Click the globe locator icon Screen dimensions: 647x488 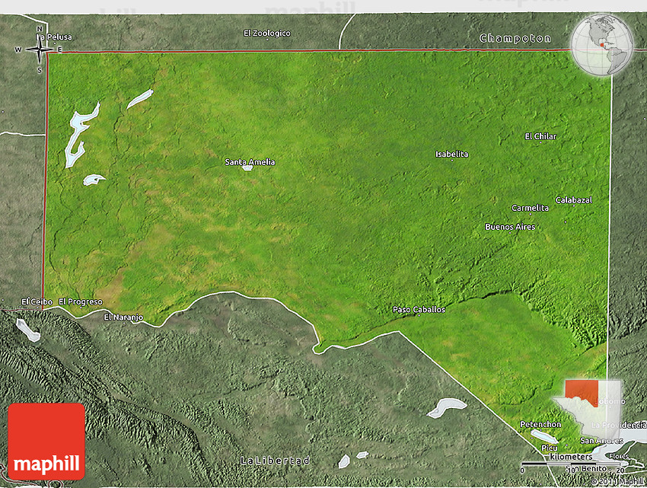click(602, 45)
